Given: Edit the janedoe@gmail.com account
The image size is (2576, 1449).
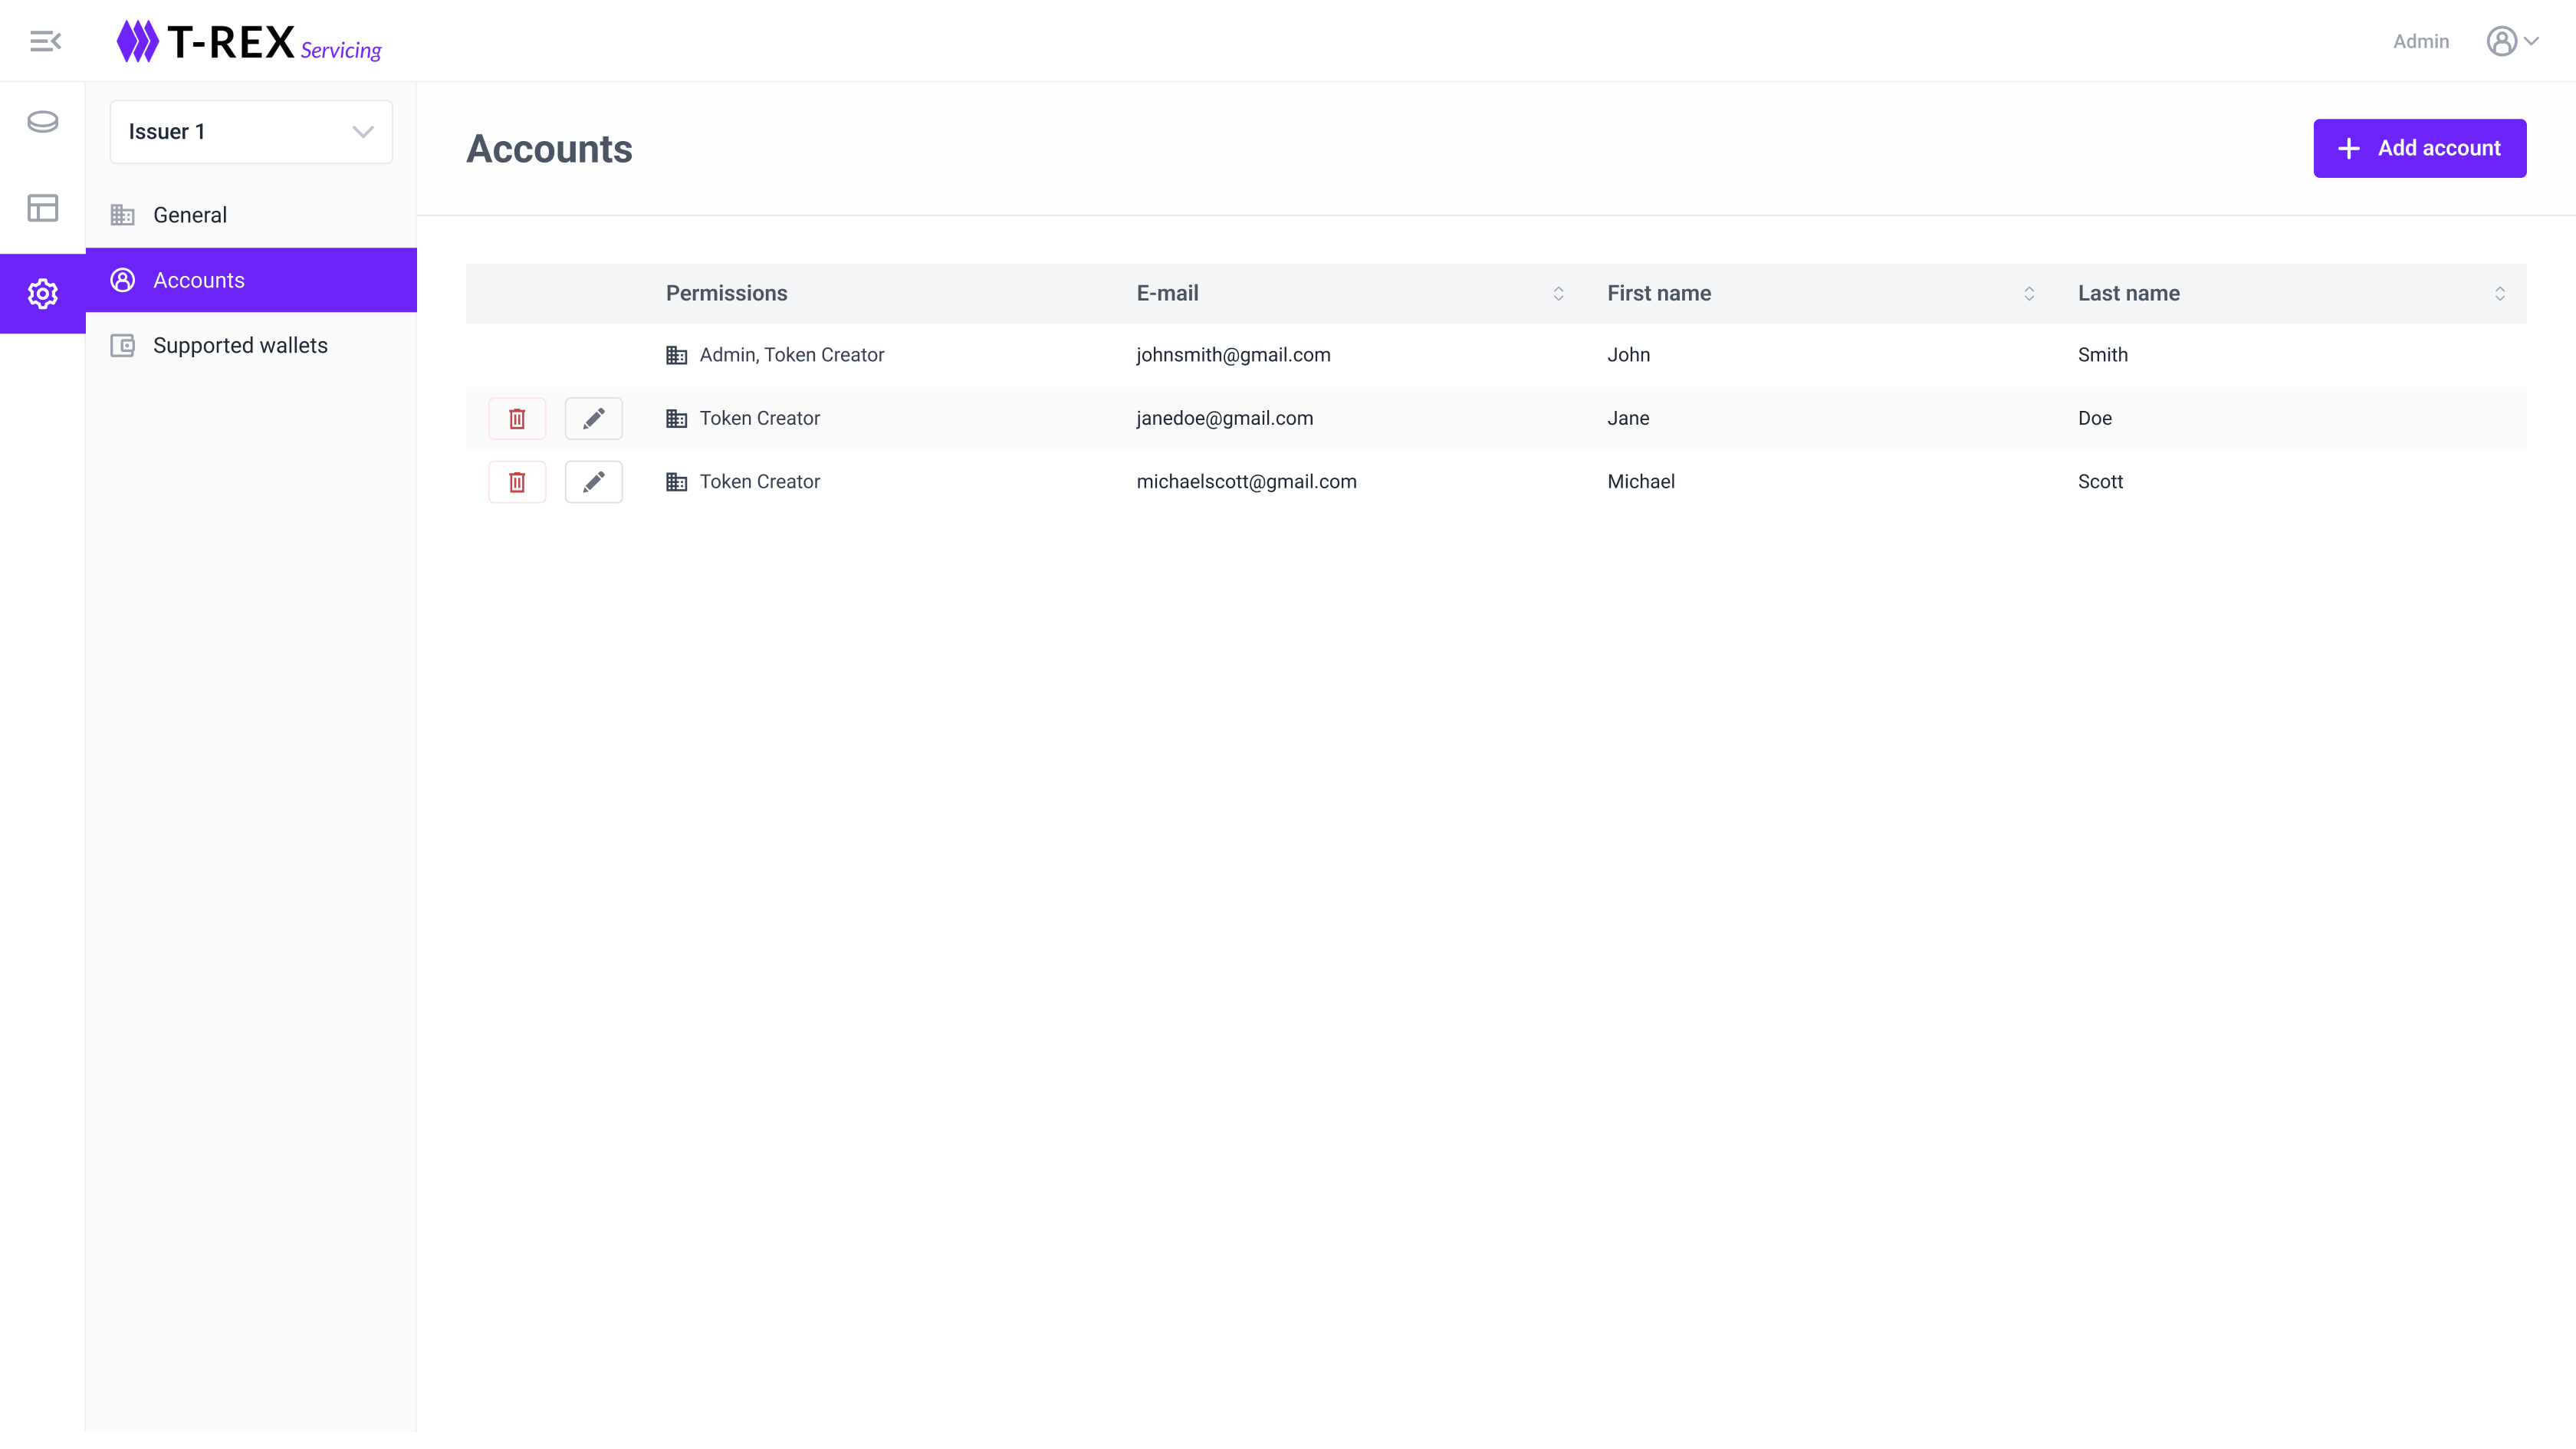Looking at the screenshot, I should 593,418.
